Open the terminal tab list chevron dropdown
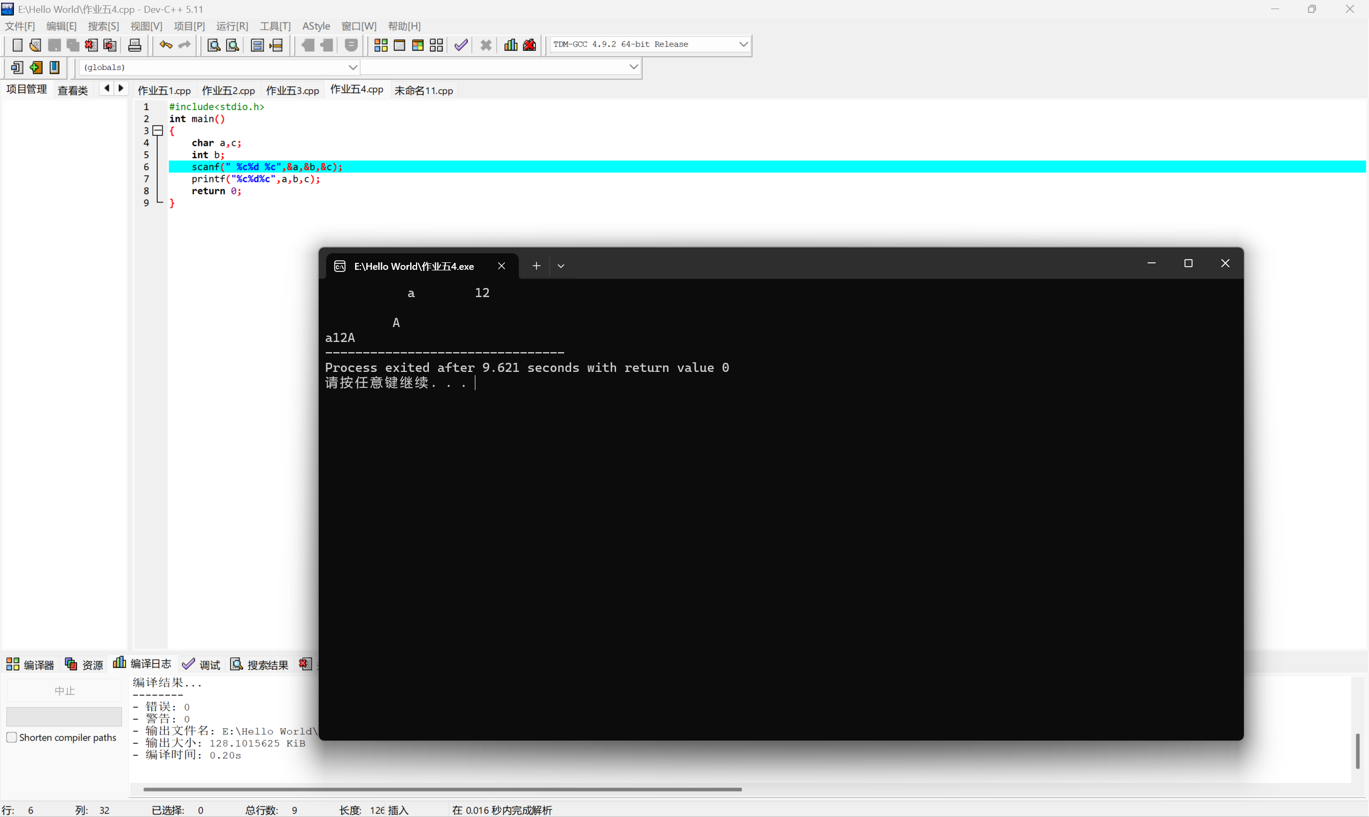1369x817 pixels. (x=561, y=266)
